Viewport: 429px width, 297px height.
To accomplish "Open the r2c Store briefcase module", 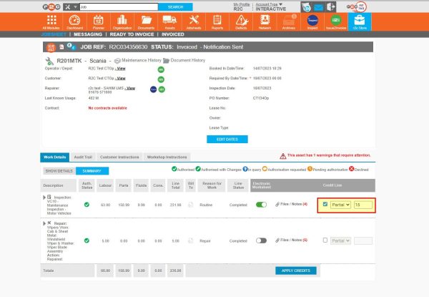I will point(360,22).
